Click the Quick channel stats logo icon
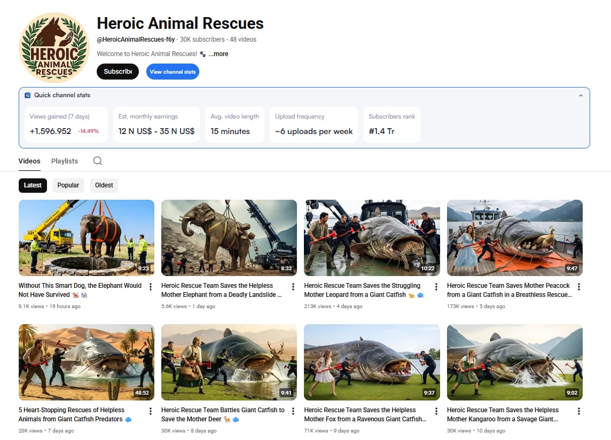 pyautogui.click(x=28, y=95)
